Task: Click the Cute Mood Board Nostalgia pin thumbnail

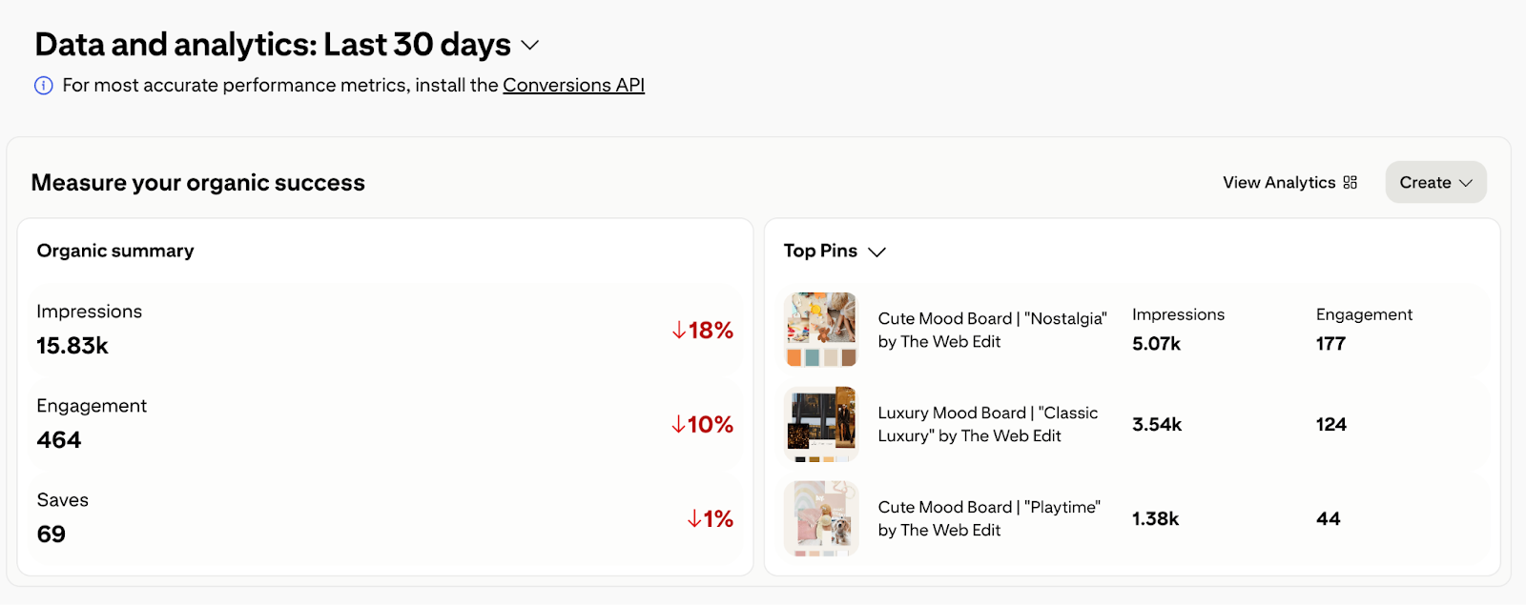Action: tap(820, 328)
